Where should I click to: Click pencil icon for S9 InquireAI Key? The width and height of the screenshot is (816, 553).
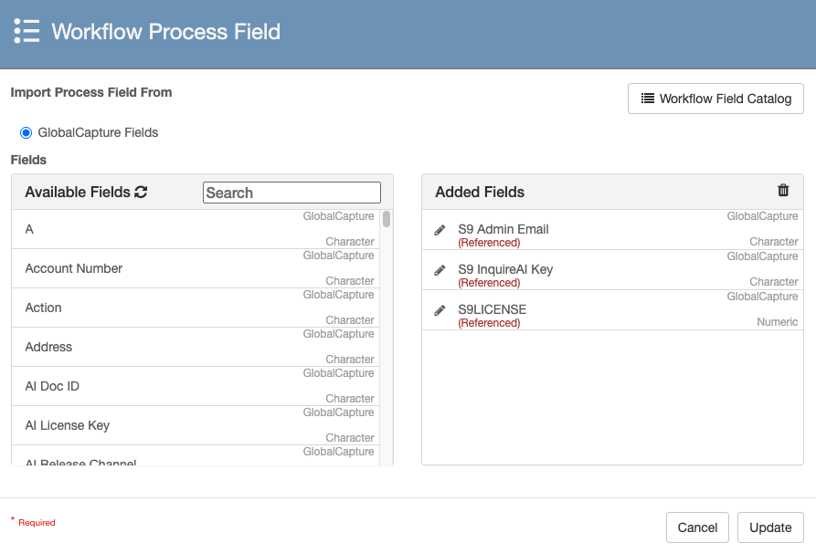440,270
